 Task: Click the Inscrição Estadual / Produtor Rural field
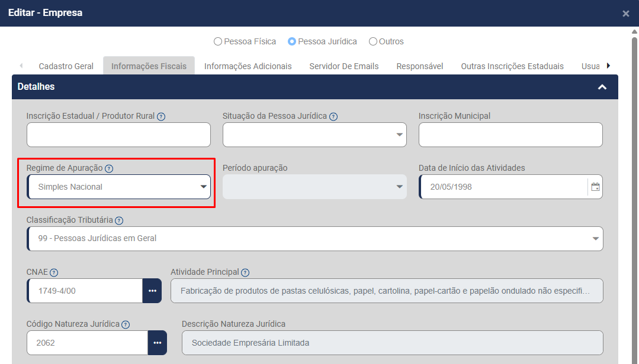(118, 135)
